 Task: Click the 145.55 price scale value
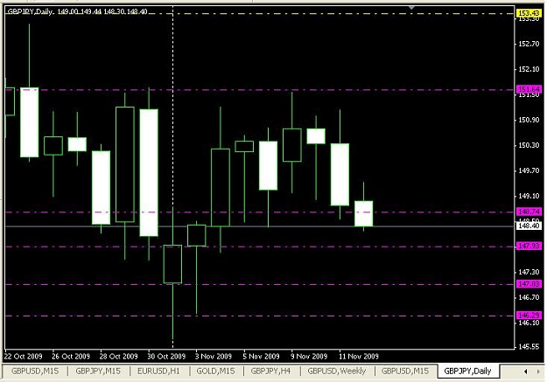pos(529,347)
